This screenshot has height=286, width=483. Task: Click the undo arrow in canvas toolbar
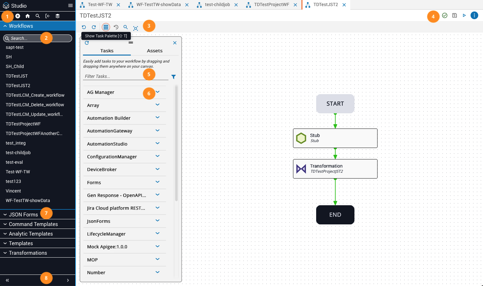(84, 27)
